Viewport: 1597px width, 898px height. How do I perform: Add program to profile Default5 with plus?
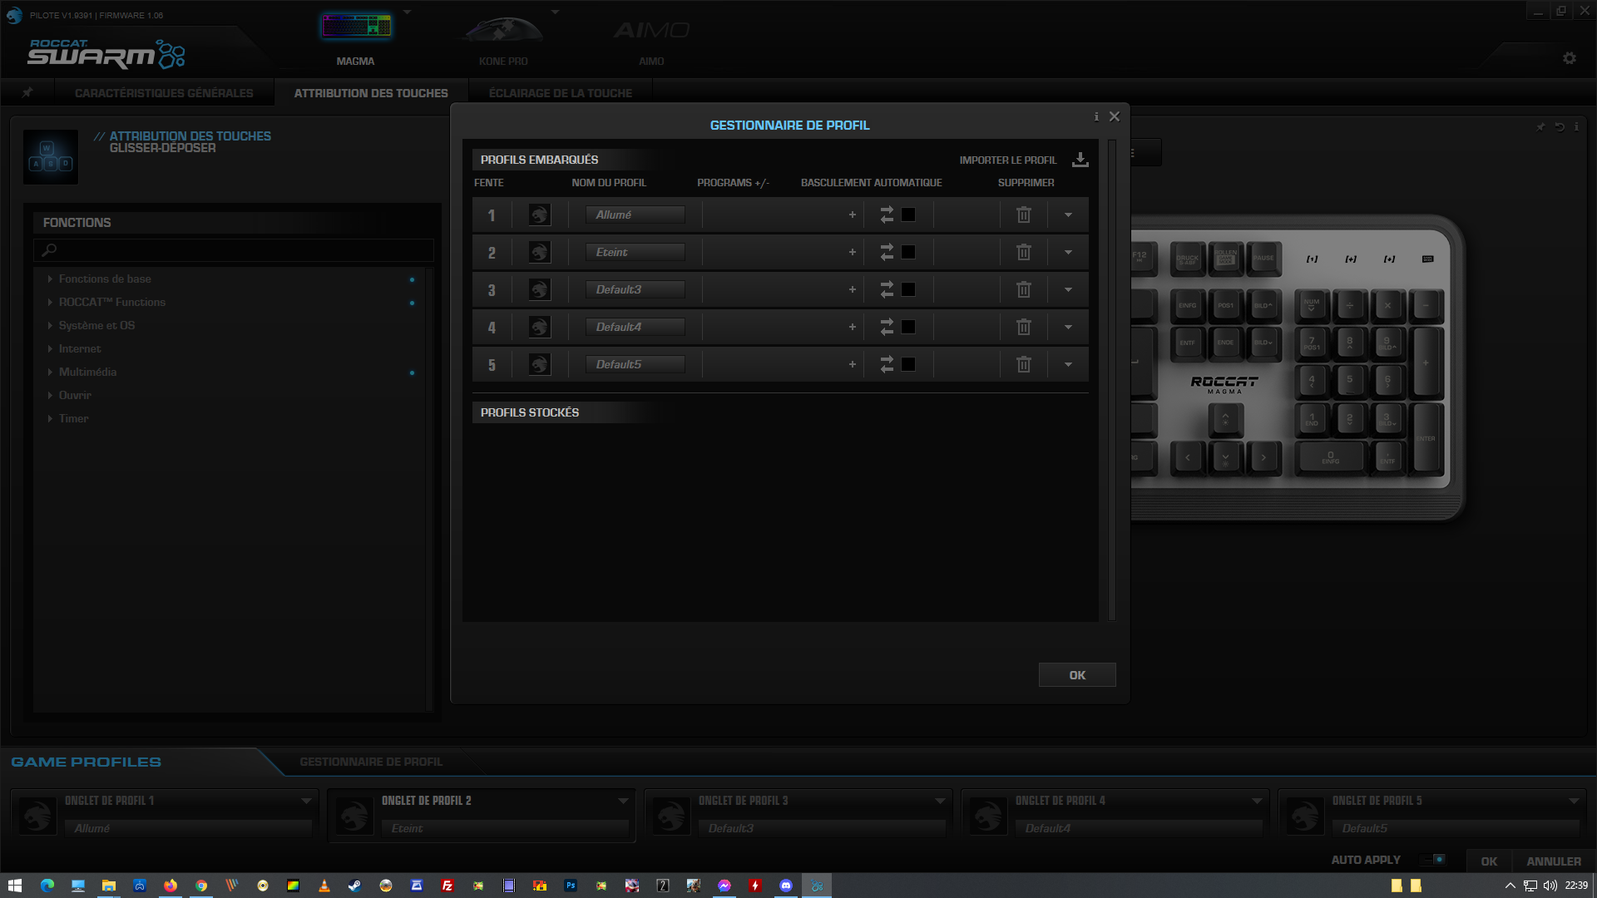(852, 364)
